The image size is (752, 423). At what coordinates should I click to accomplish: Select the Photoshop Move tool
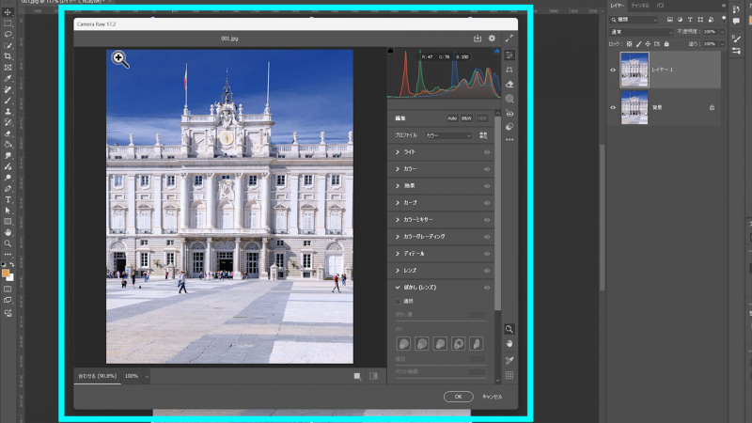8,12
